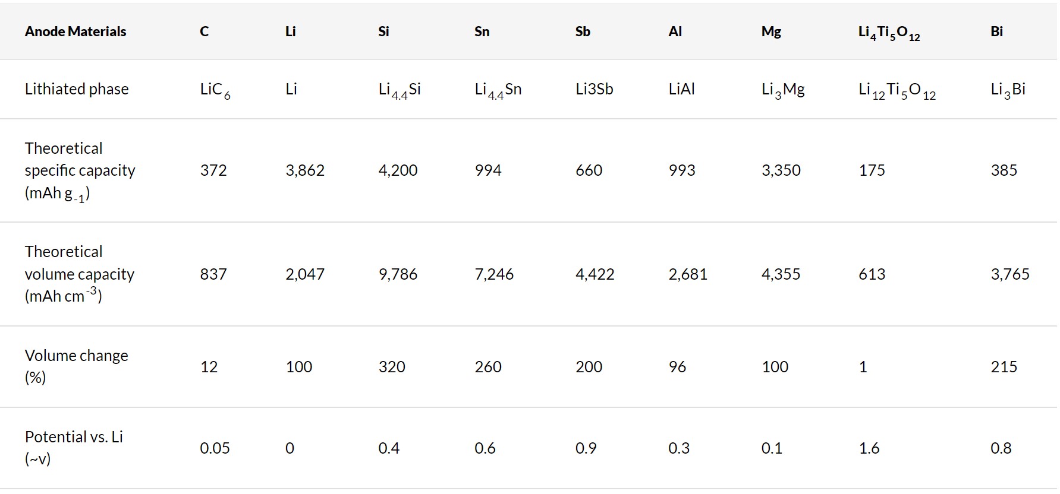Select the 7,246 volume capacity for Sn
1060x494 pixels.
click(494, 274)
